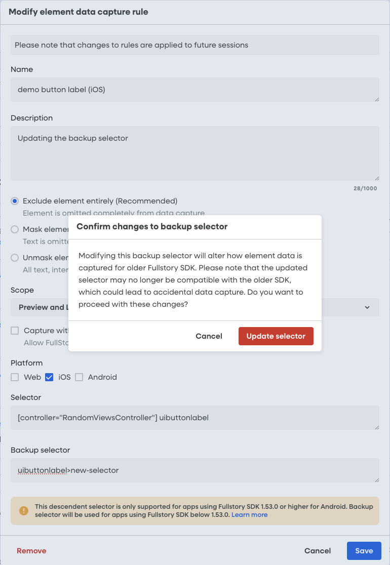390x565 pixels.
Task: Edit the Backup selector field
Action: pos(194,470)
